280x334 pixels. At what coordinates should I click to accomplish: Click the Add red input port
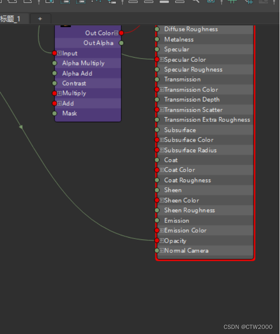[x=54, y=103]
